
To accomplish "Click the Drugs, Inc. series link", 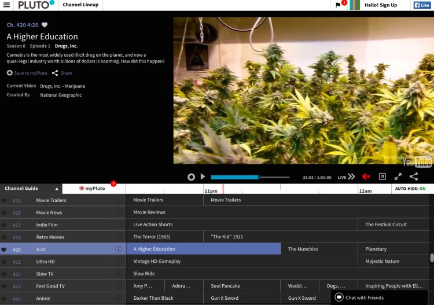I will (66, 46).
